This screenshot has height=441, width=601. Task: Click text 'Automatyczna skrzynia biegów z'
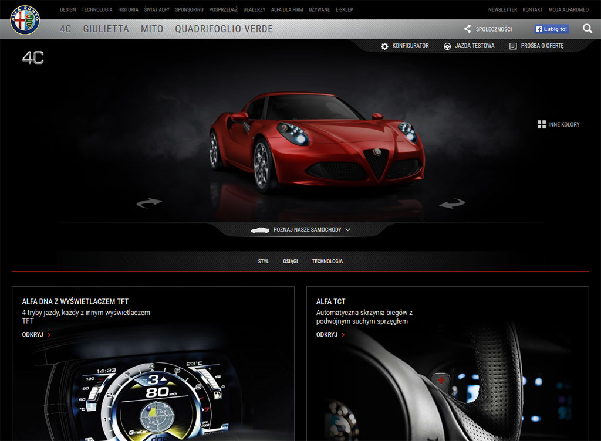pos(364,313)
